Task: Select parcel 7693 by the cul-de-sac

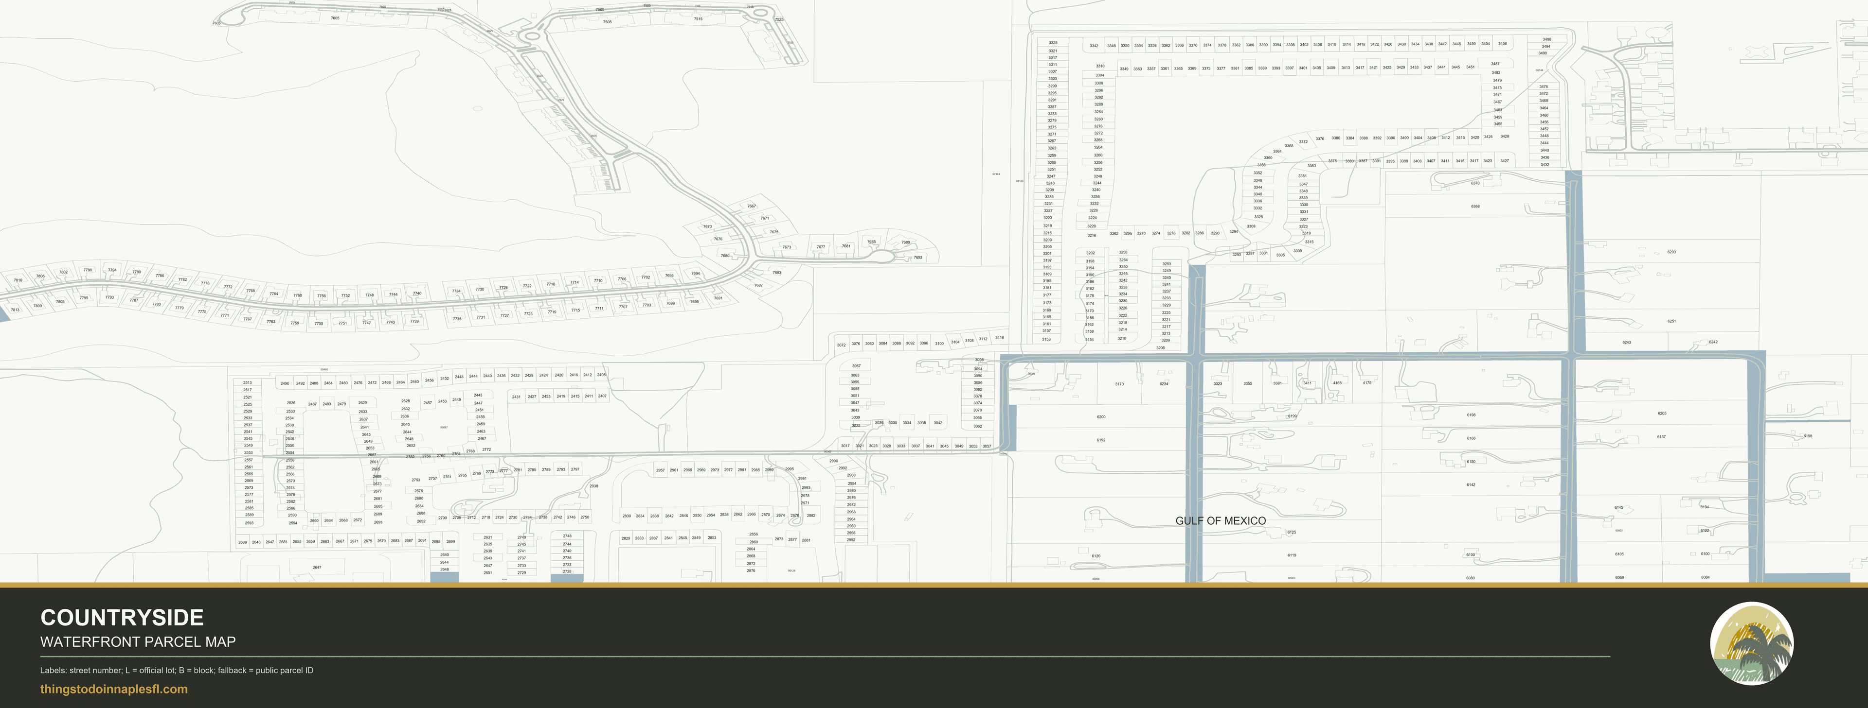Action: coord(917,257)
